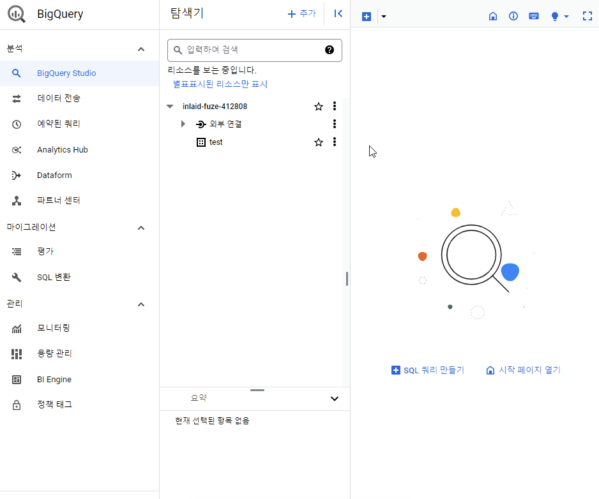The height and width of the screenshot is (499, 599).
Task: Open 평가 migration page
Action: (x=79, y=251)
